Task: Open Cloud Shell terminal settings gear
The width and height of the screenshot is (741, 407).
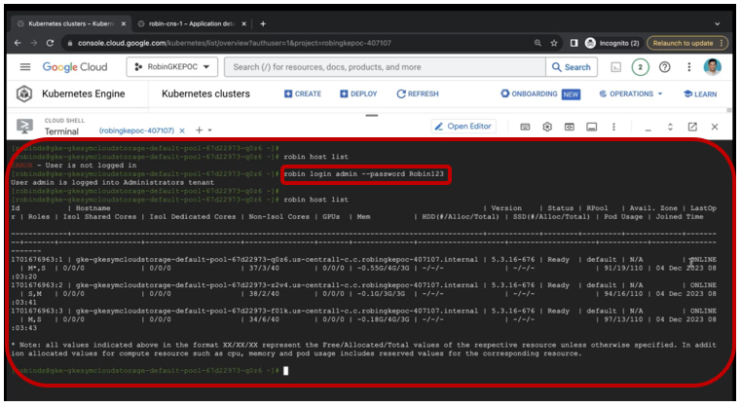Action: point(547,127)
